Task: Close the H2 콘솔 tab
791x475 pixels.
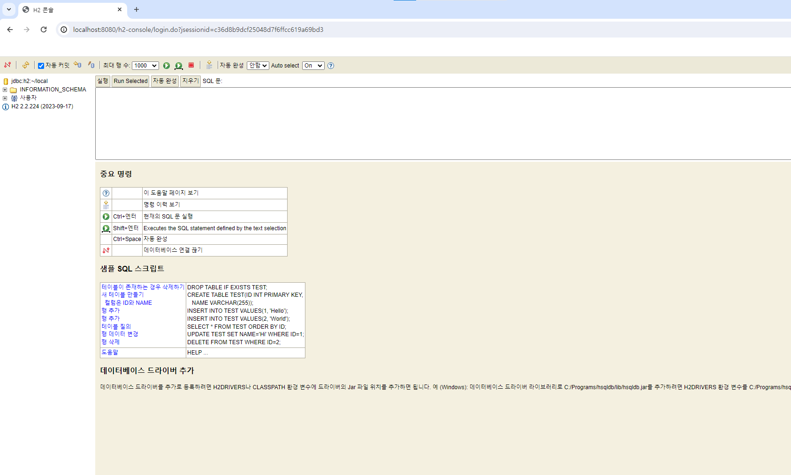Action: [120, 9]
